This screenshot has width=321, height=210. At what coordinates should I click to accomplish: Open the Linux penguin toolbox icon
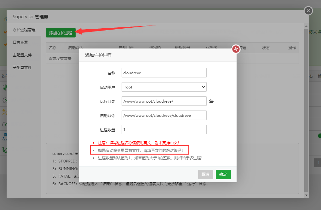(4, 137)
